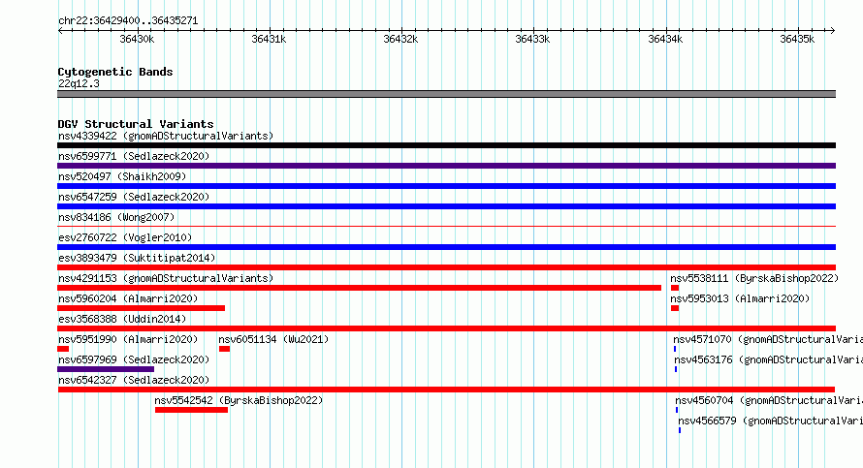Click the 22q12.3 band label

[79, 83]
